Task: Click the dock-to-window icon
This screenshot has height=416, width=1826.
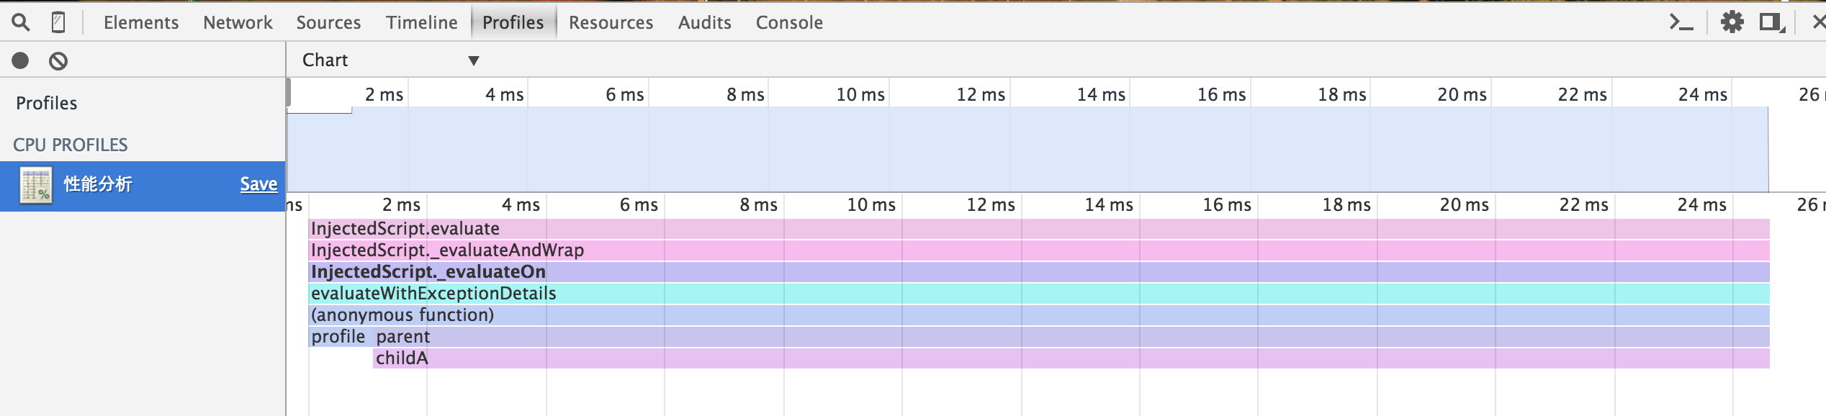Action: (1772, 23)
